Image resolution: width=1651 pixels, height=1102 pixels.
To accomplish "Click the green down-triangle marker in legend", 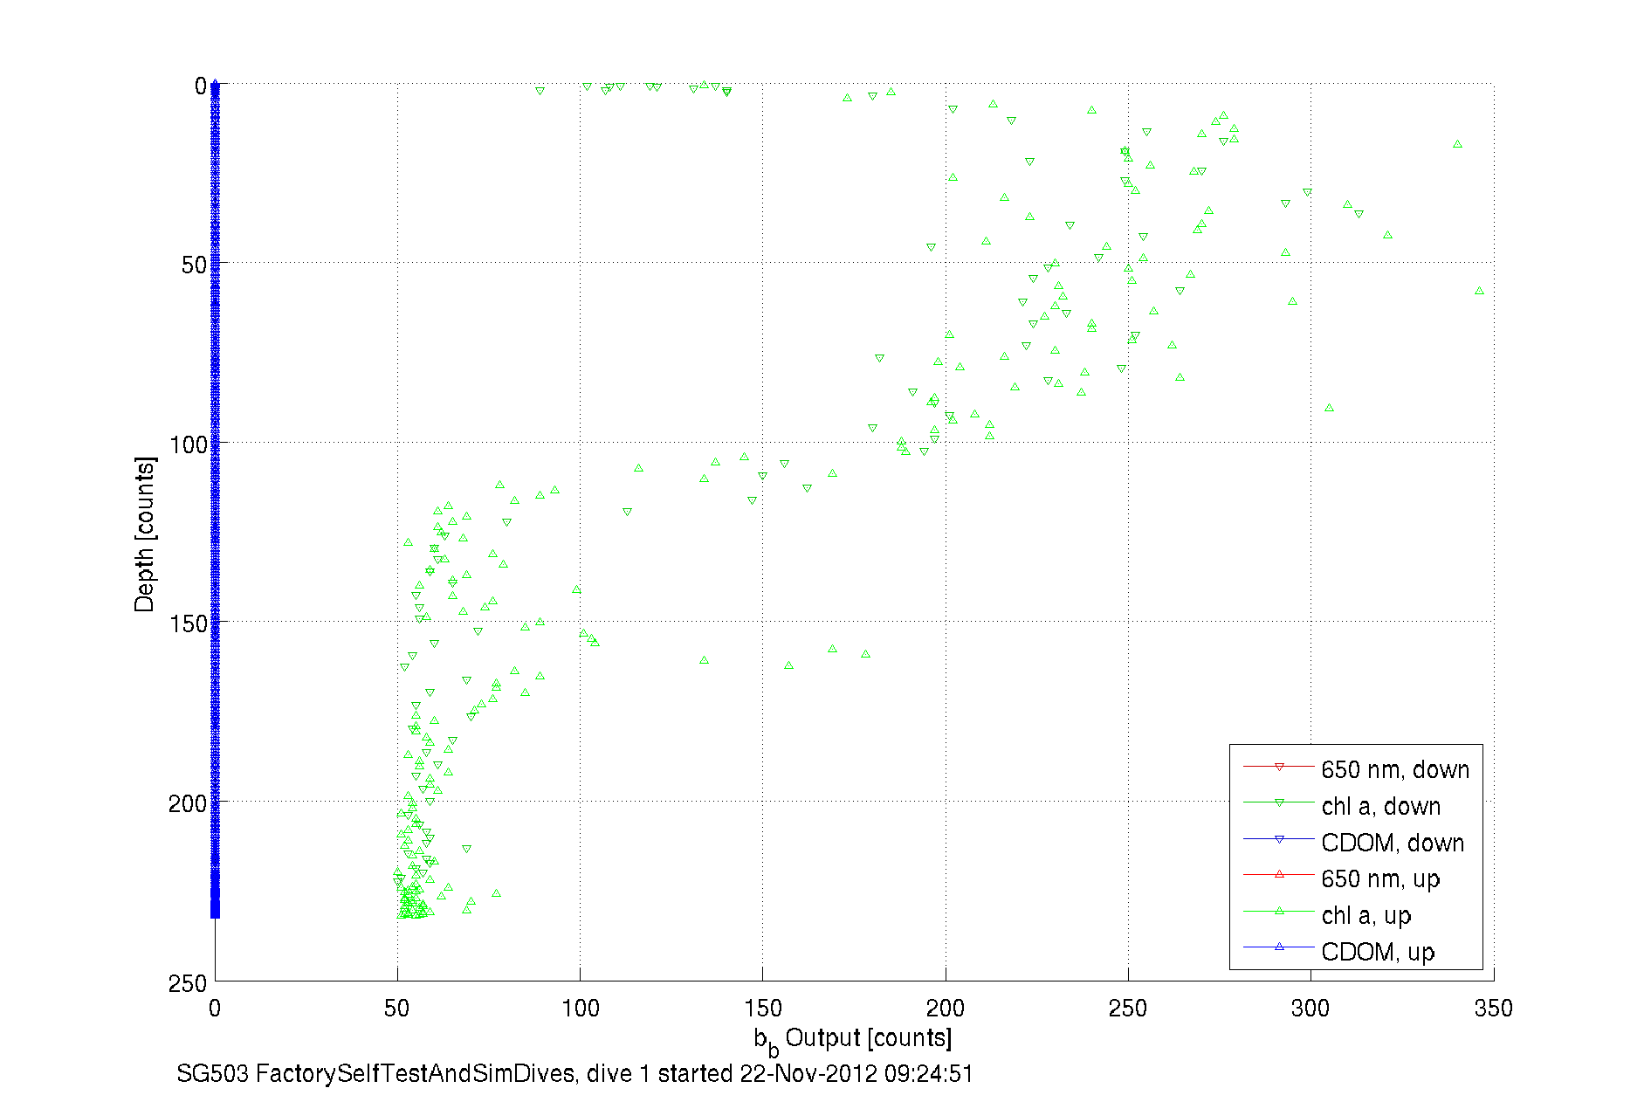I will (1279, 802).
